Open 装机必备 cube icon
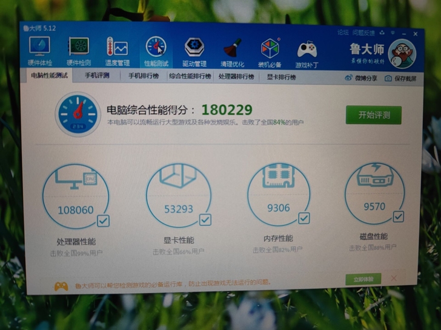441x330 pixels. [270, 54]
